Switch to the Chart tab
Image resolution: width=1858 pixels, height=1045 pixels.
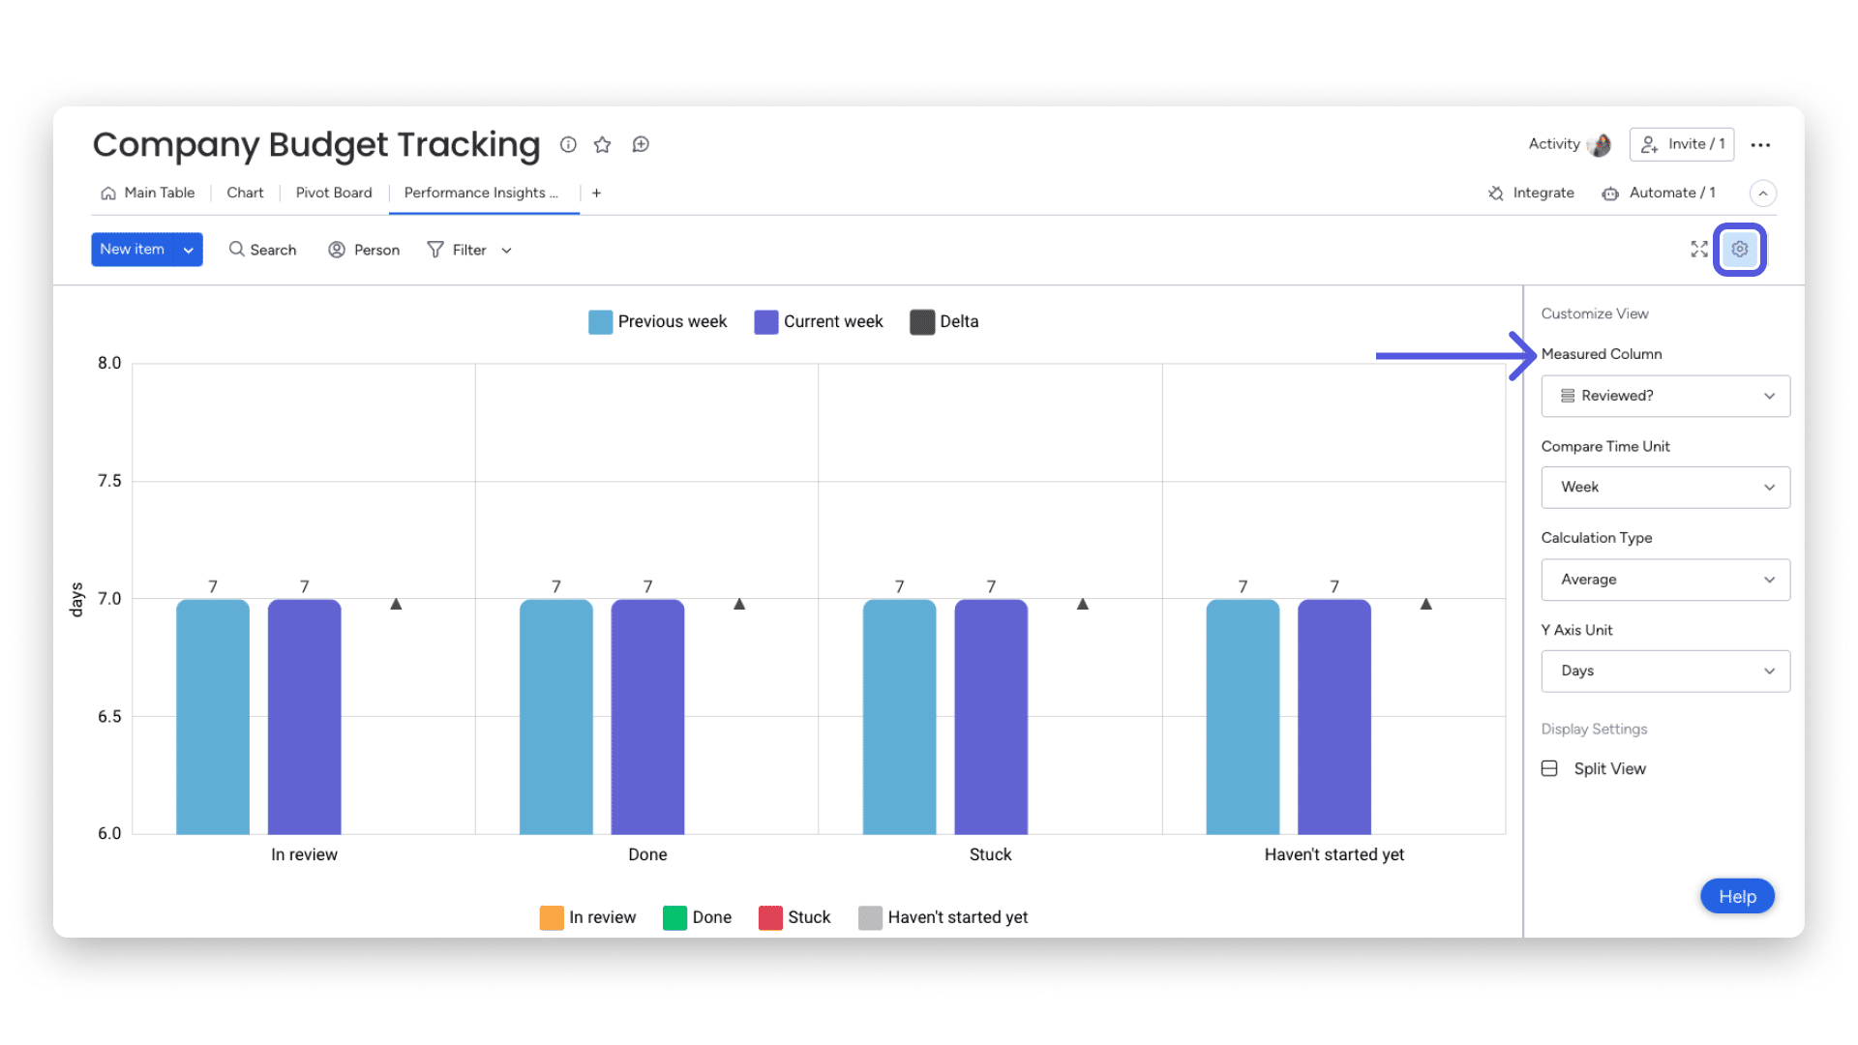coord(245,193)
